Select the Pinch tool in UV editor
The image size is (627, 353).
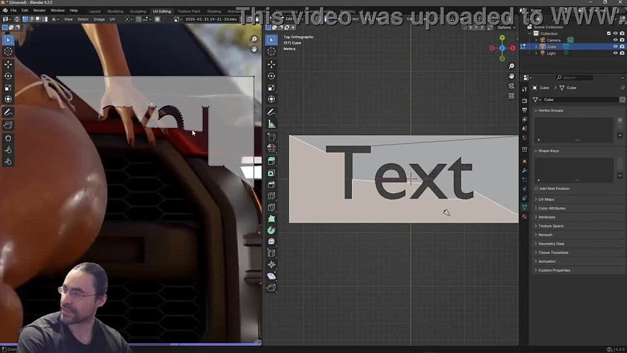point(8,162)
